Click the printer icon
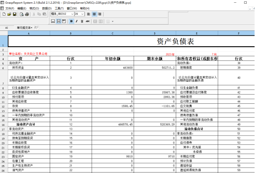Screen dimensions: 255x173 click(27, 14)
